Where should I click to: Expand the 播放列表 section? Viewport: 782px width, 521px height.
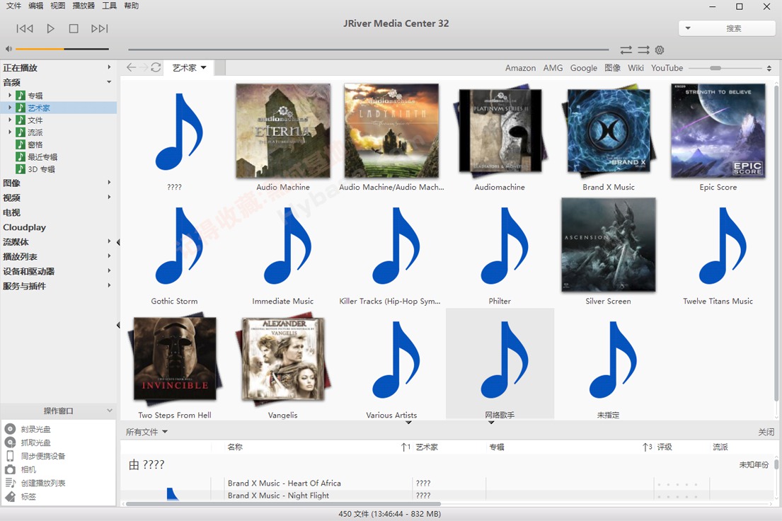click(109, 256)
